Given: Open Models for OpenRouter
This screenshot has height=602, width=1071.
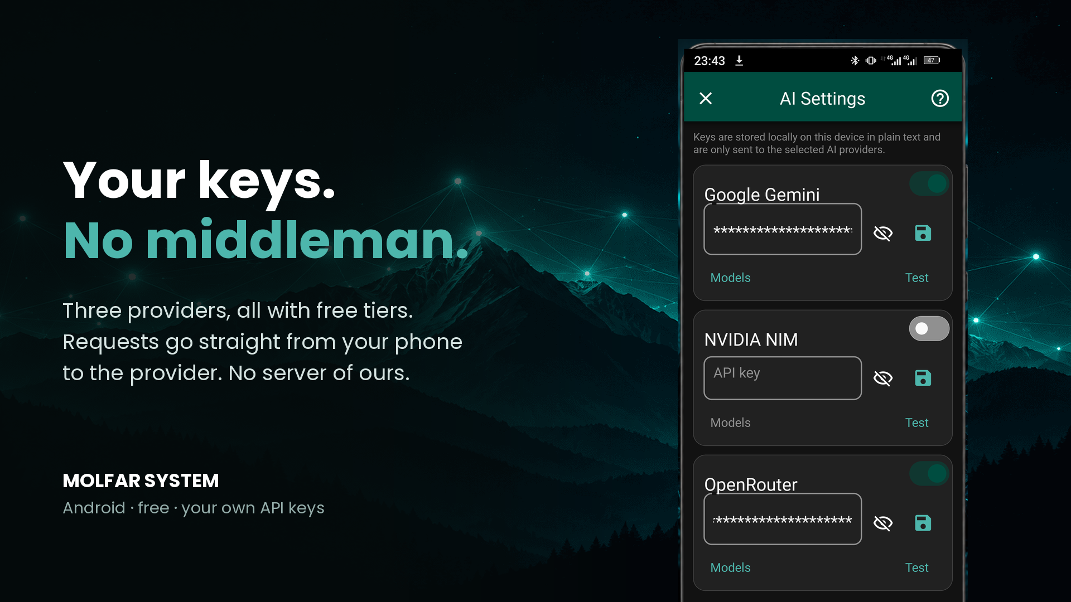Looking at the screenshot, I should click(x=730, y=567).
